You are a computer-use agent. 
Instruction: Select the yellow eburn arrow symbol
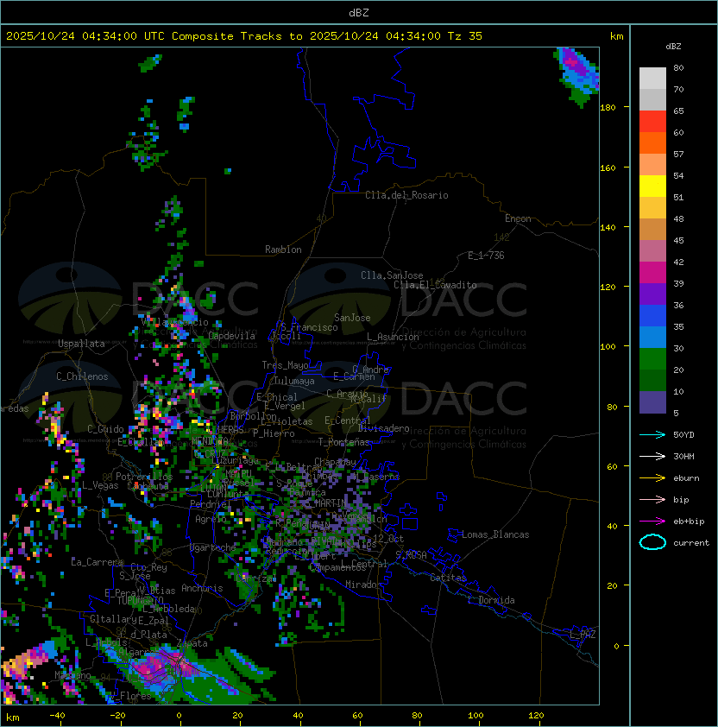coord(652,478)
